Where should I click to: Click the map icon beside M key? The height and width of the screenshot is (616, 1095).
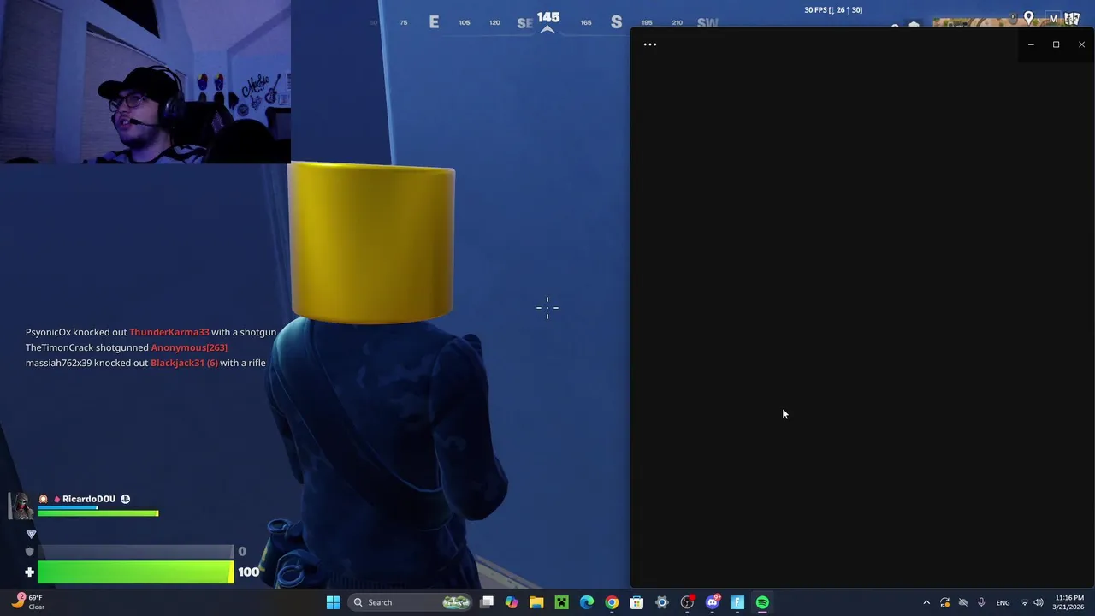click(x=1072, y=18)
